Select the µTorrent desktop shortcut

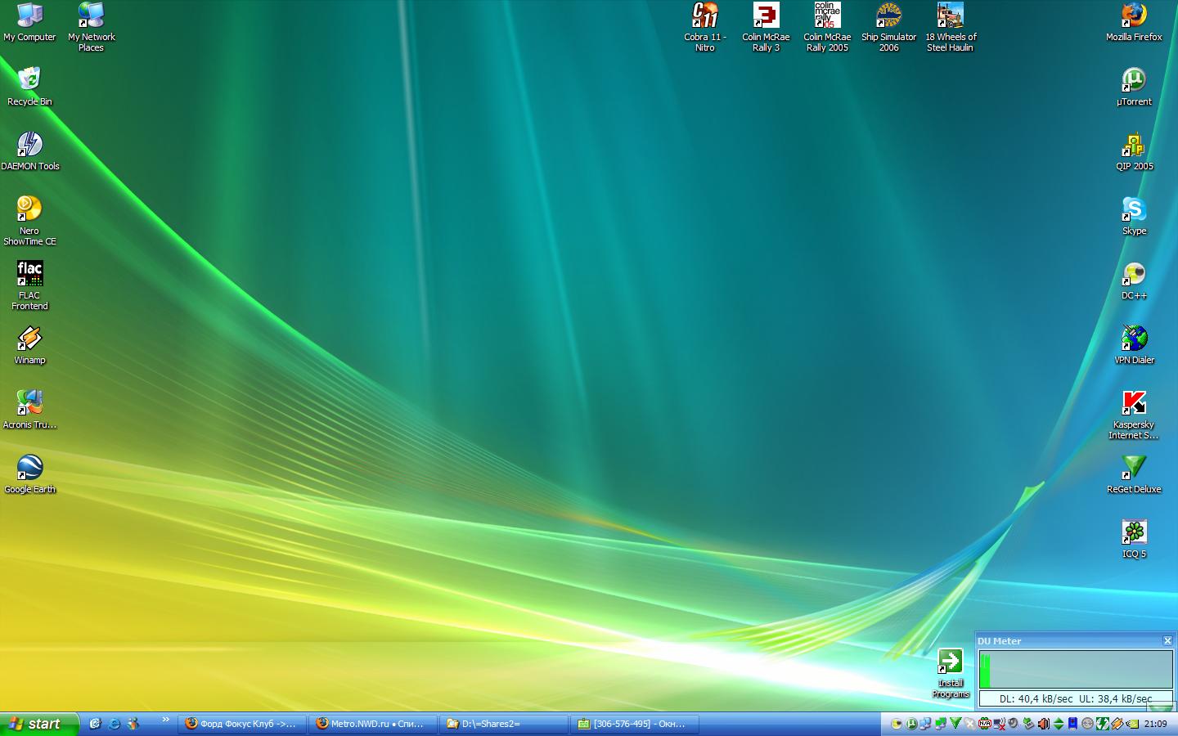tap(1134, 80)
